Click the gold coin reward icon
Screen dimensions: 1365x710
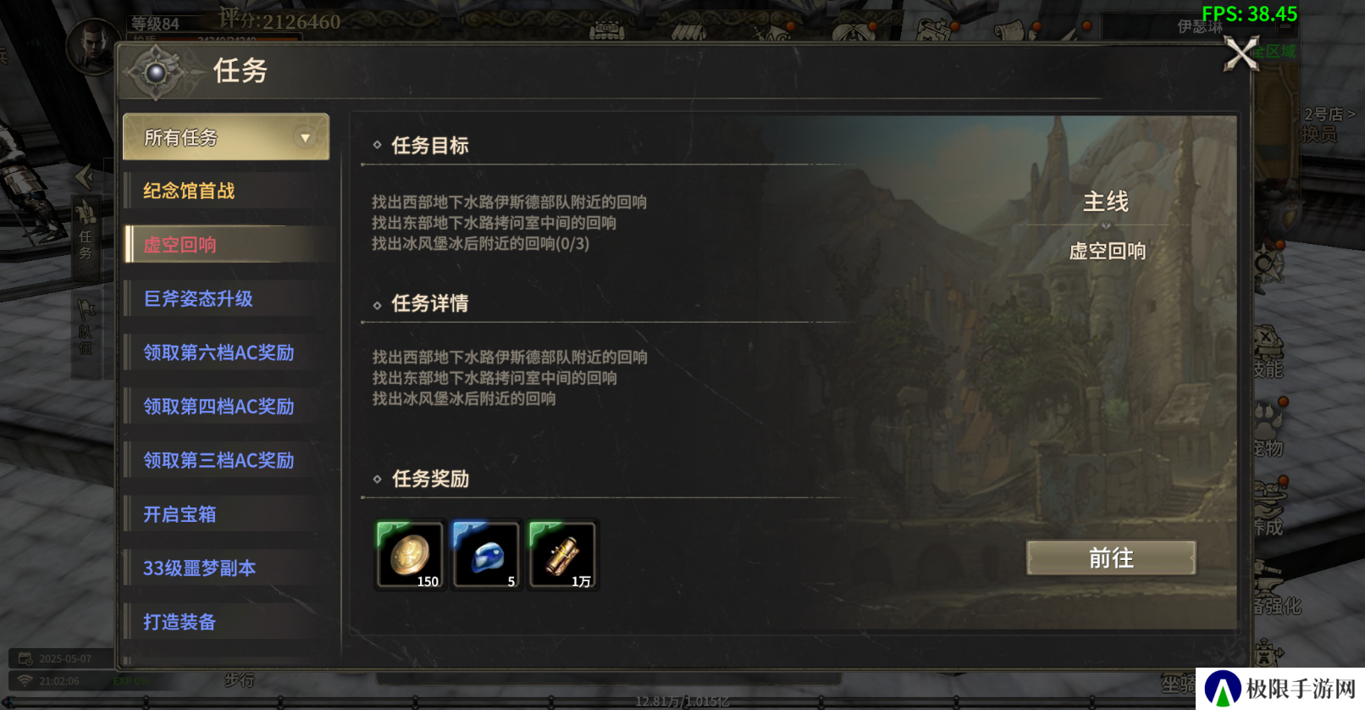(410, 555)
